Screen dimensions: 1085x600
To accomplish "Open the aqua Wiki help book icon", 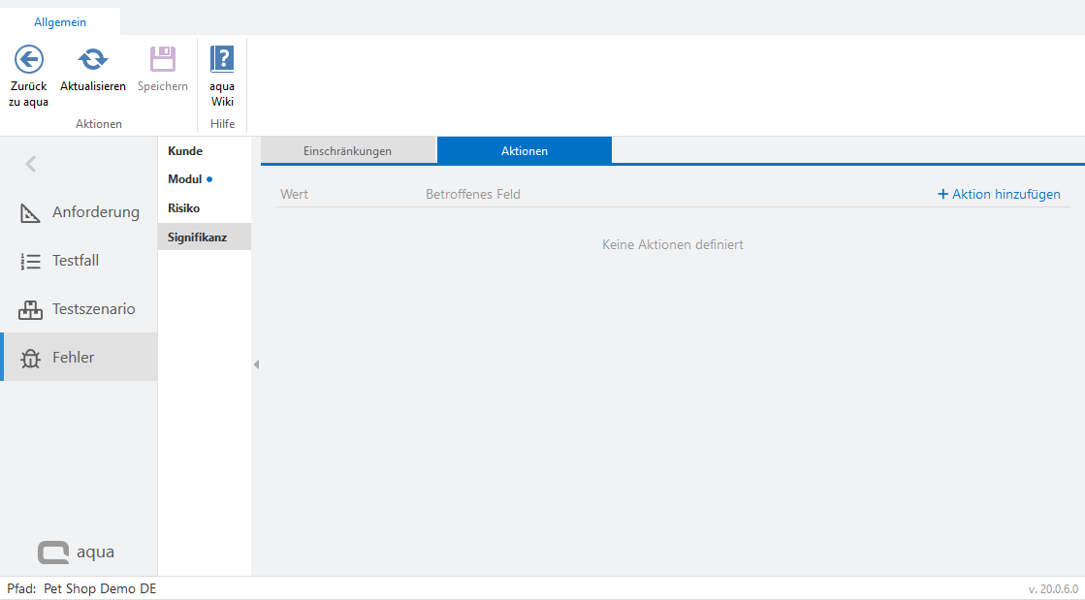I will click(x=222, y=60).
